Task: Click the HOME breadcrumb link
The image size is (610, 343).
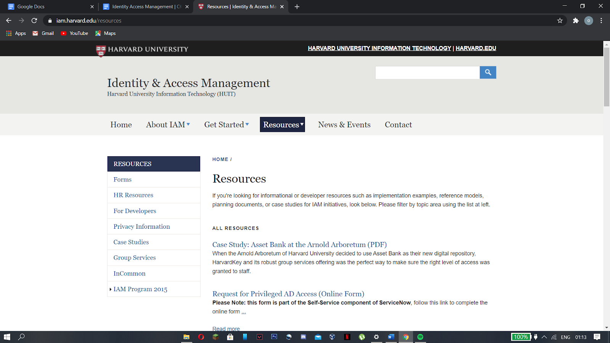Action: tap(220, 159)
